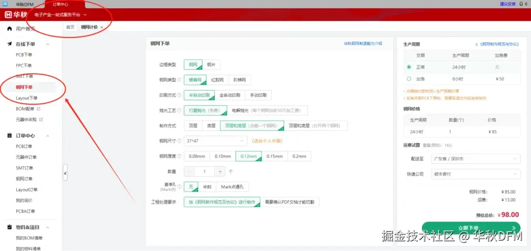Click the 华秋DFM app icon at top-left
531x251 pixels.
[5, 4]
